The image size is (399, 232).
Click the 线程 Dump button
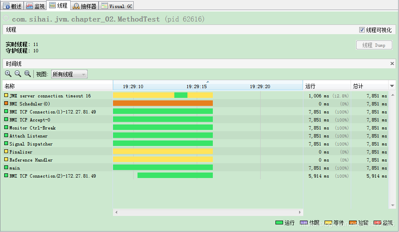[374, 45]
